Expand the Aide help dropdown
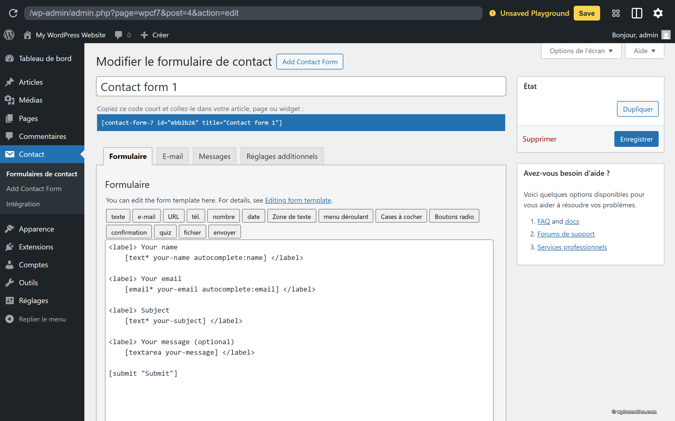 [x=645, y=51]
